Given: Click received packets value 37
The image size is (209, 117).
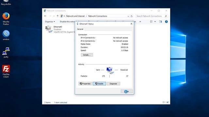Looking at the screenshot, I should pos(127,76).
